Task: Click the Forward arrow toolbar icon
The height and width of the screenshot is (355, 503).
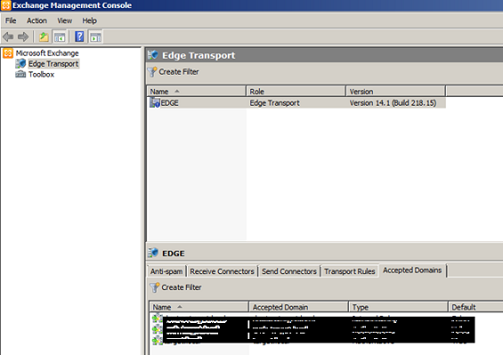Action: click(x=23, y=36)
